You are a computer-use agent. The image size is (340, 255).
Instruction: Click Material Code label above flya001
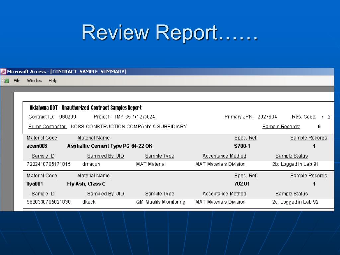pos(42,176)
